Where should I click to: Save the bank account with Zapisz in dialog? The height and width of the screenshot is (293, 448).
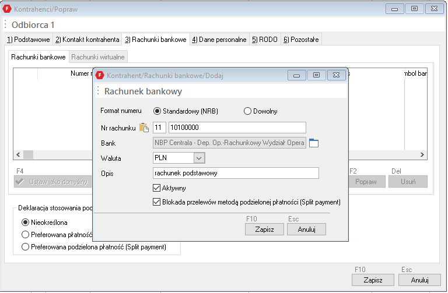264,230
